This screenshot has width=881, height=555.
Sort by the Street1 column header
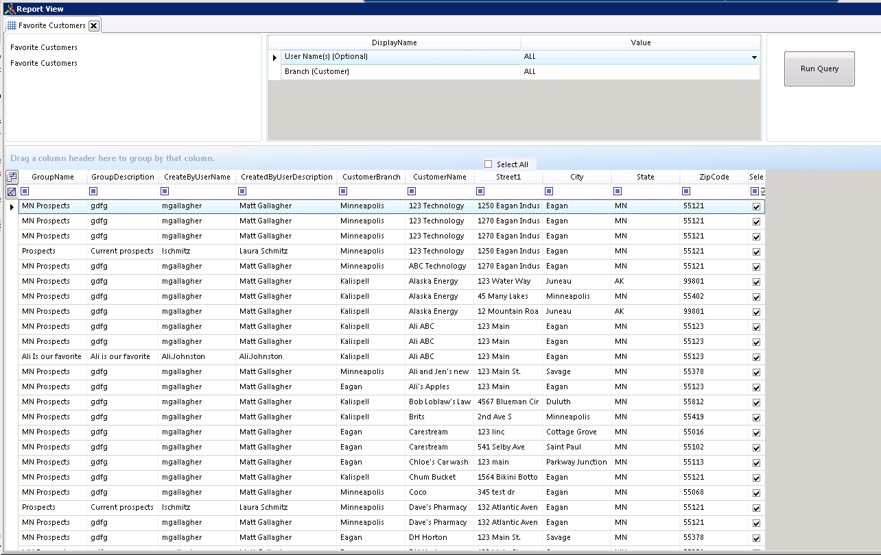click(508, 177)
